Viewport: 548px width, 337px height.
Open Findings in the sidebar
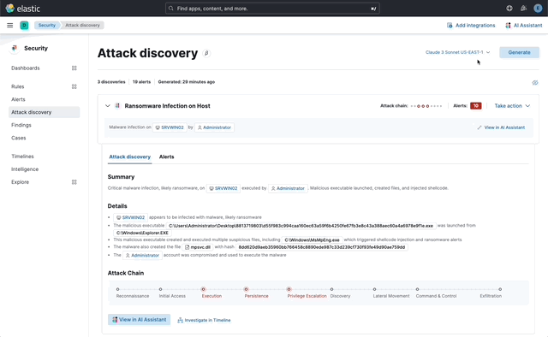pos(21,125)
